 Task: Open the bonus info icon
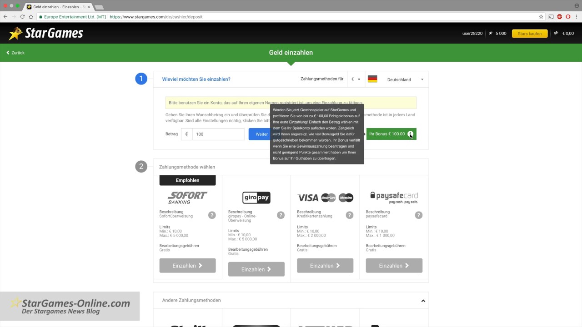[411, 134]
